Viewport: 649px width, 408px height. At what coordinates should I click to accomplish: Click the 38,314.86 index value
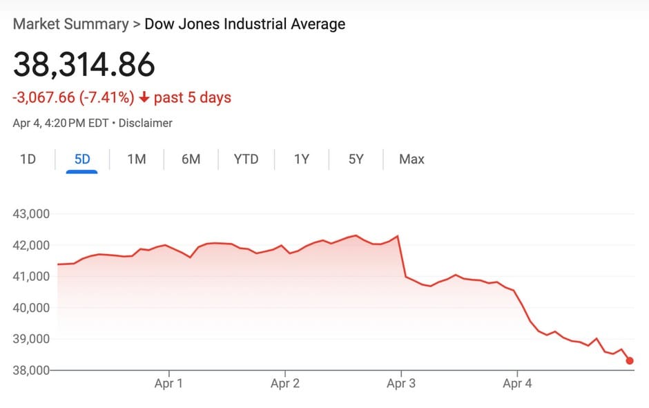84,64
